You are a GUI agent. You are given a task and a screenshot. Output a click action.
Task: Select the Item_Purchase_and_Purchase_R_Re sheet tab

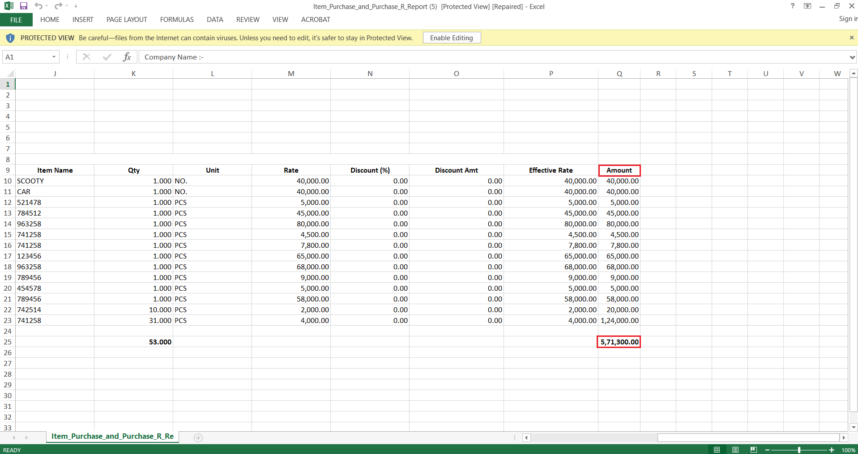coord(112,437)
